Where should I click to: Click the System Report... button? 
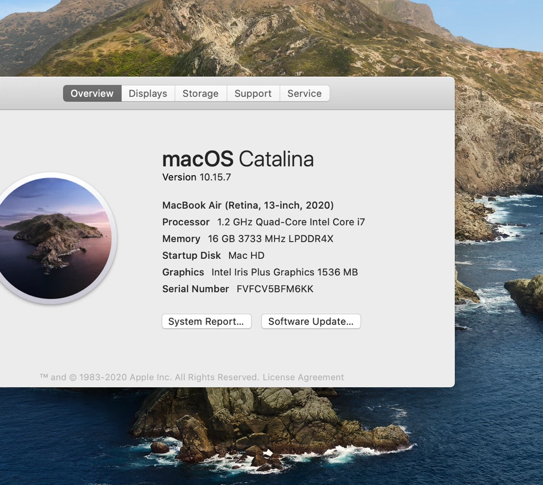207,322
